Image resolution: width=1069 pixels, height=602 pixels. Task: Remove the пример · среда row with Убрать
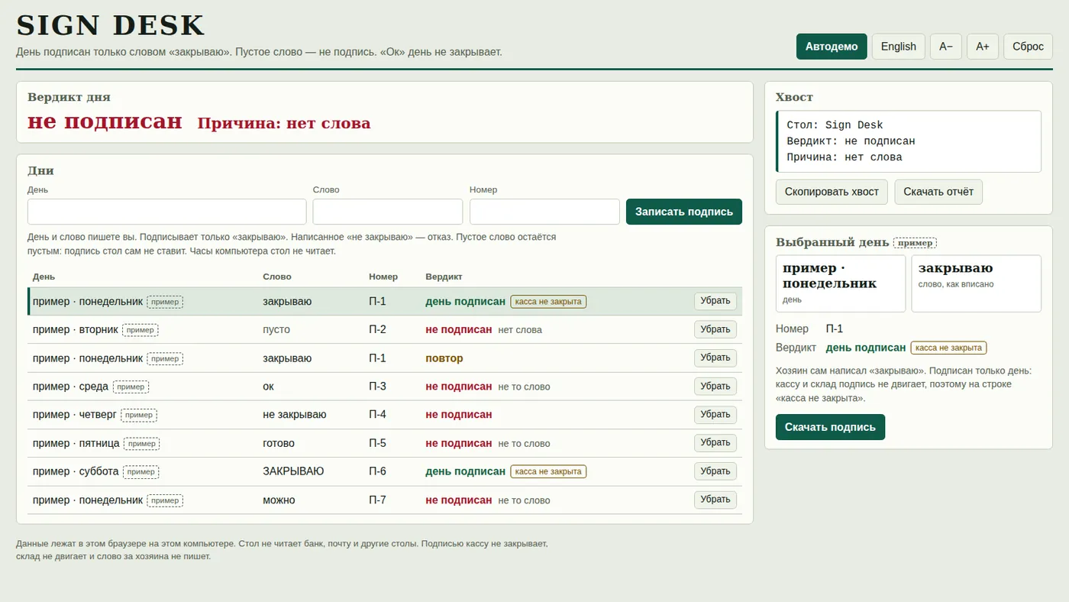click(x=715, y=387)
